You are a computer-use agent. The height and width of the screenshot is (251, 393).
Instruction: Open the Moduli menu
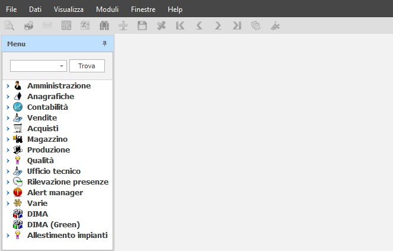tap(107, 9)
